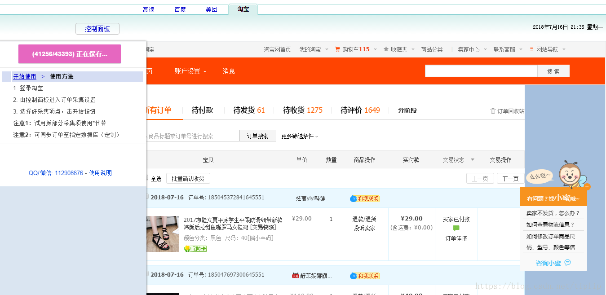This screenshot has height=295, width=606.
Task: Minimize the 小蜜 help widget
Action: [587, 186]
